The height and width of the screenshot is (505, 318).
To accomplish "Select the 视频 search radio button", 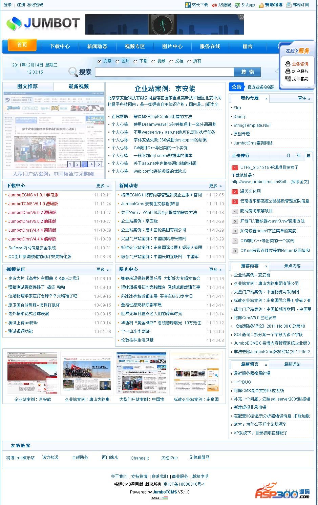I will 153,62.
